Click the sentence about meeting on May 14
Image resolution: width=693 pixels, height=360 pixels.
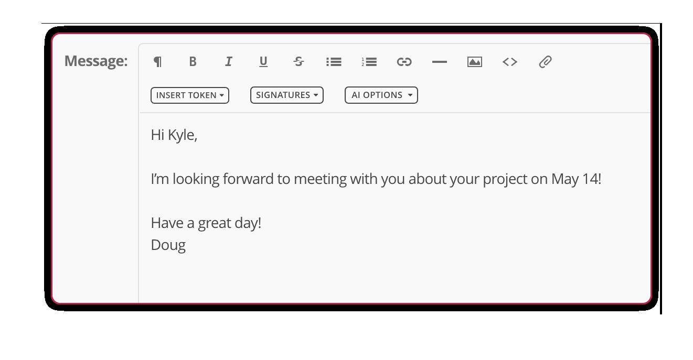click(x=376, y=179)
